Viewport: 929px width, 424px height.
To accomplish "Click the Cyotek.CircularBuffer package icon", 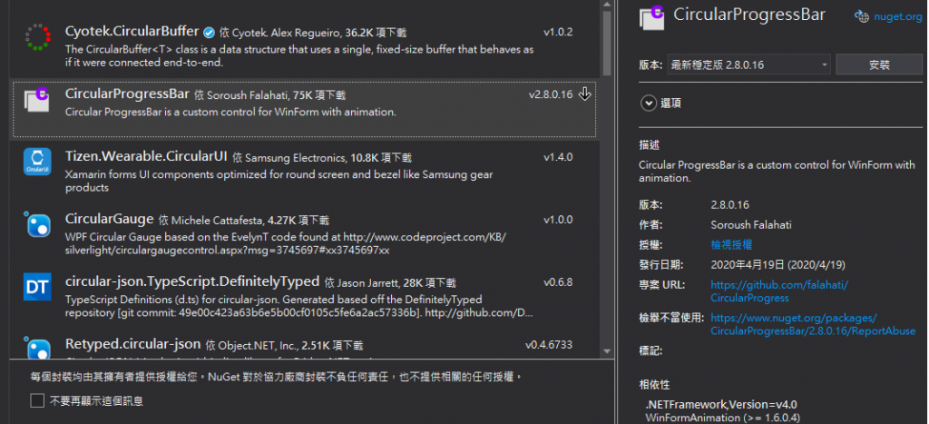I will tap(38, 36).
